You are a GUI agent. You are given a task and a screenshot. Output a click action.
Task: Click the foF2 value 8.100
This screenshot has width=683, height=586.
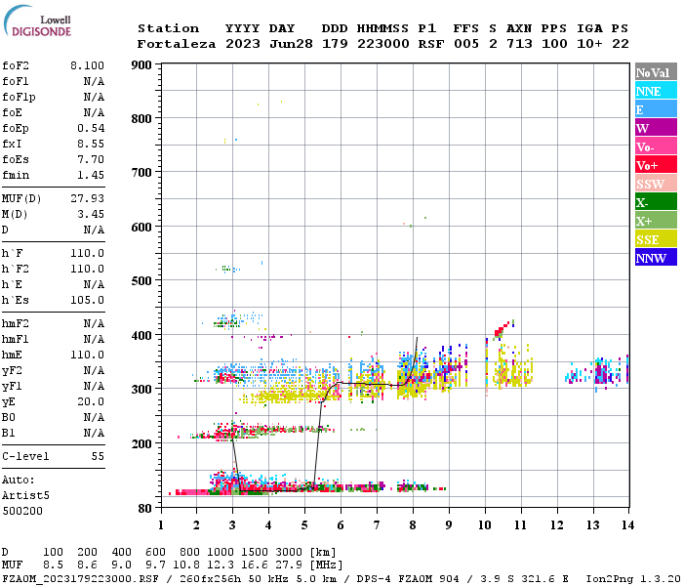click(87, 65)
